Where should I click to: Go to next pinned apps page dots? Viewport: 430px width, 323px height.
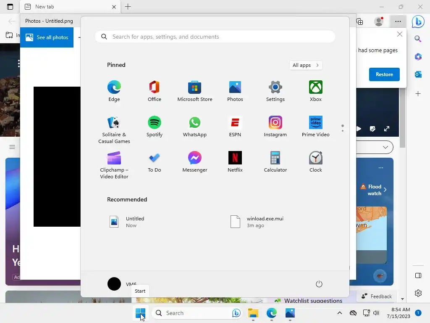pyautogui.click(x=343, y=128)
